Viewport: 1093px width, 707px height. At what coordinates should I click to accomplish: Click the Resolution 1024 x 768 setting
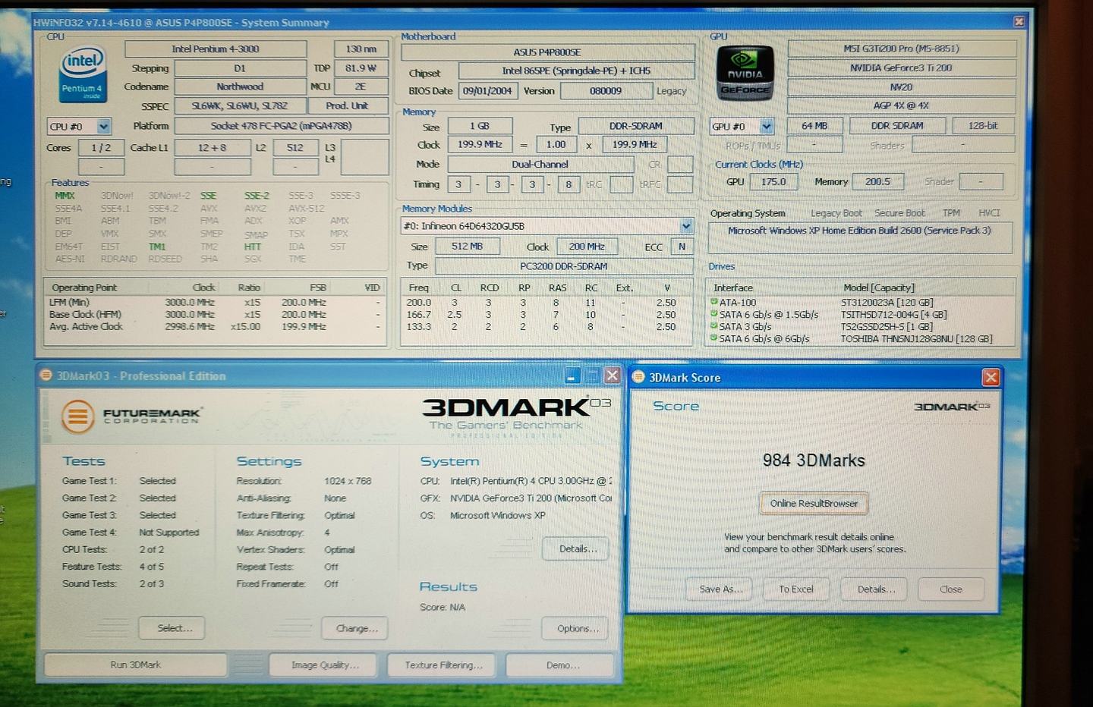(x=348, y=481)
